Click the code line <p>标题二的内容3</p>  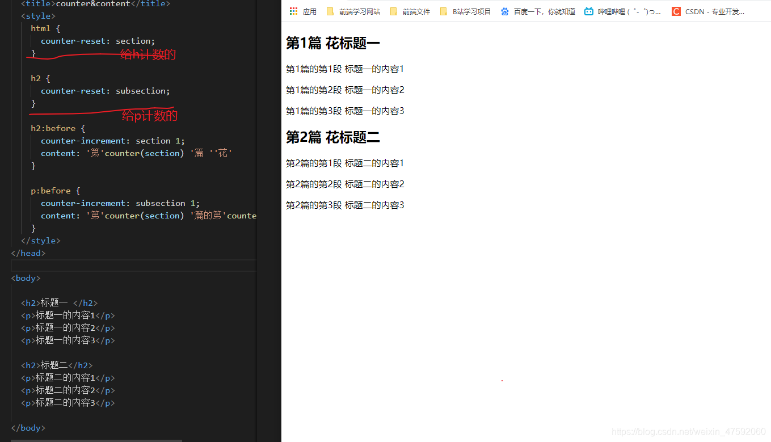[x=68, y=403]
